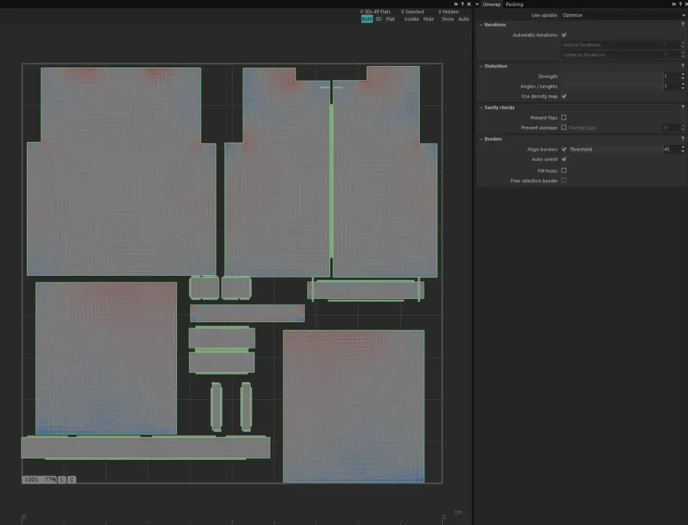This screenshot has width=688, height=525.
Task: Collapse the Sanity checks section
Action: click(x=481, y=107)
